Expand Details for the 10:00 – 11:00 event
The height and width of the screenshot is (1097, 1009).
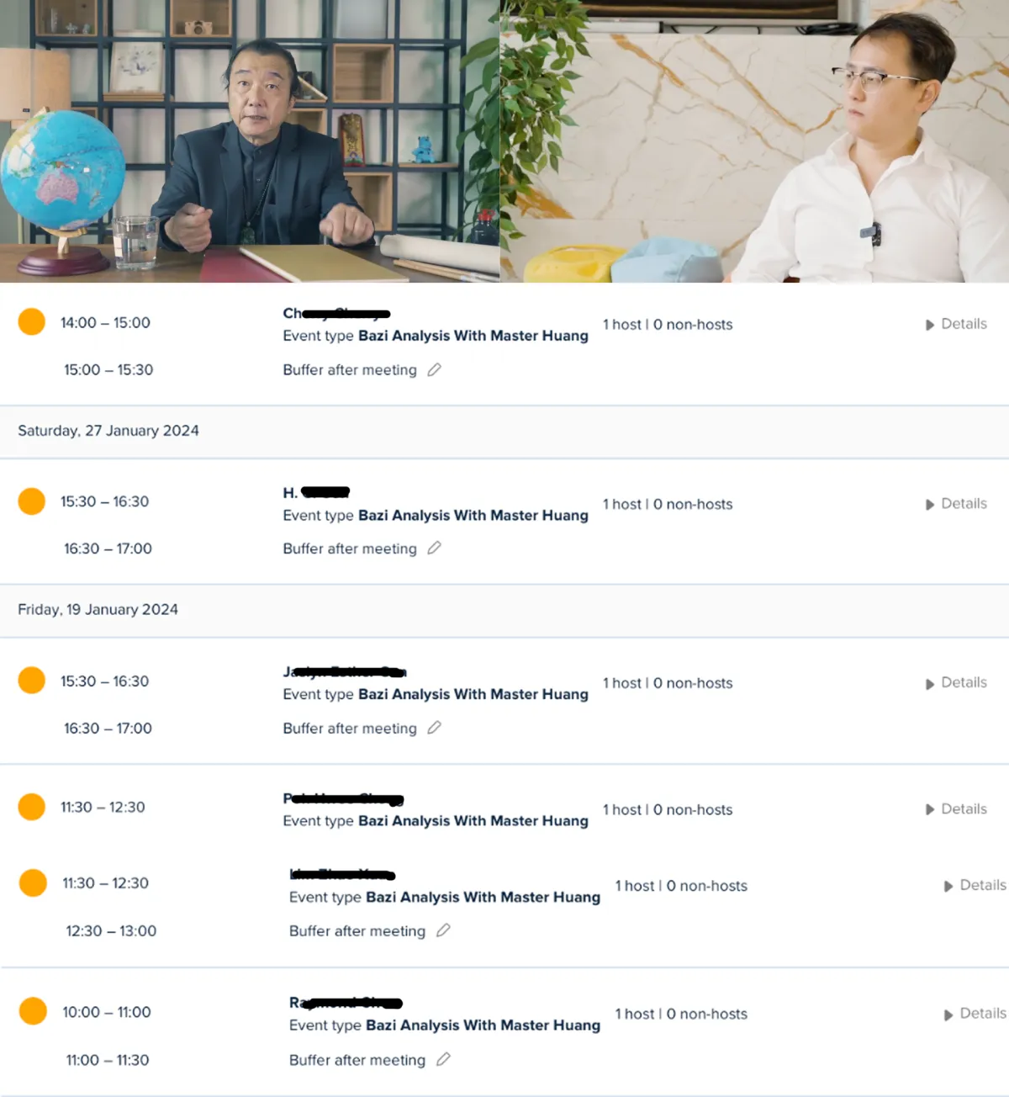coord(975,1014)
